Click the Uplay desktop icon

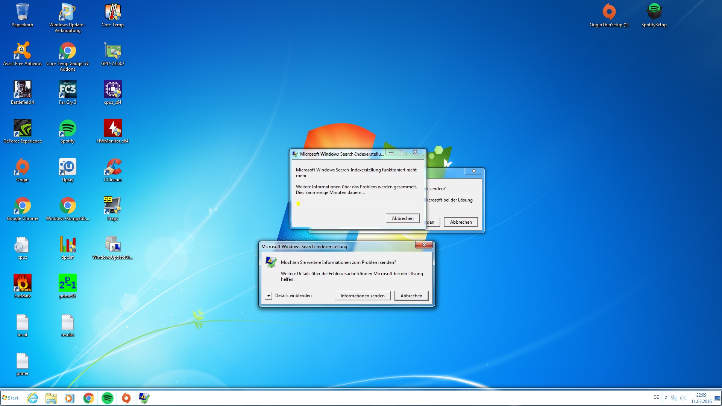(68, 167)
